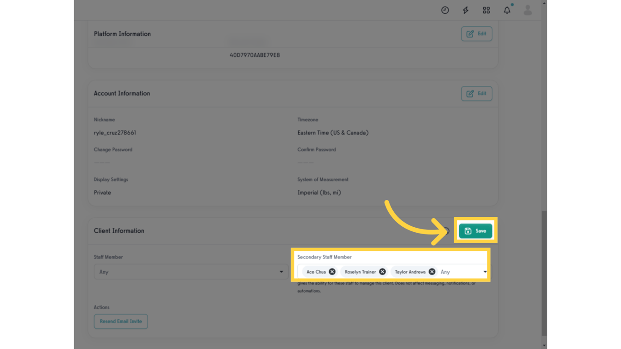Click the Ace Chua staff chip
This screenshot has height=349, width=621.
pos(321,272)
